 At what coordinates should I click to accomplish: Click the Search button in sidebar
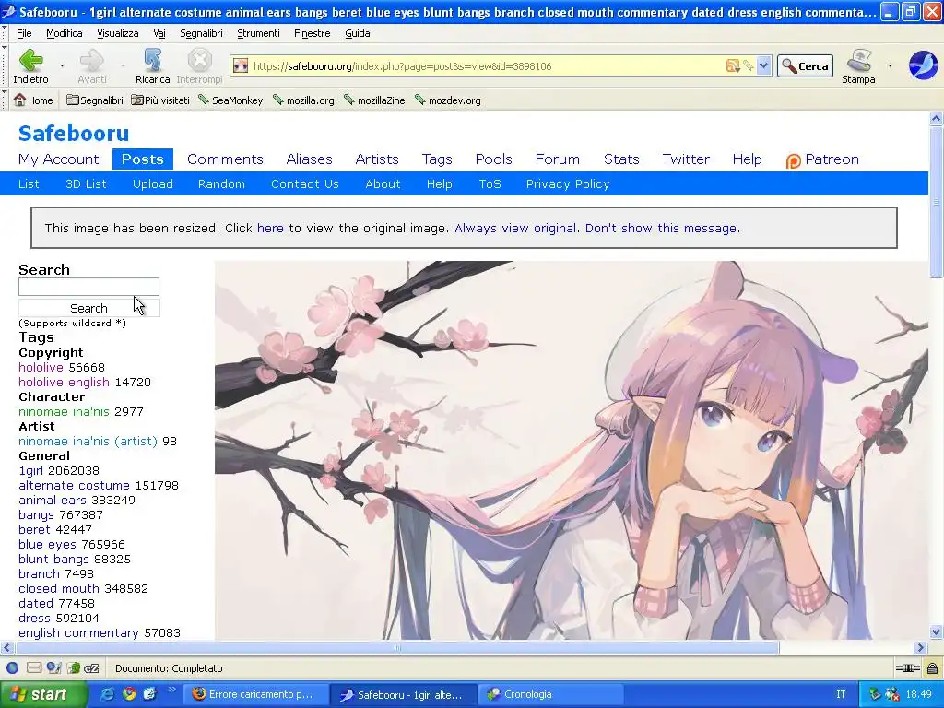coord(89,308)
